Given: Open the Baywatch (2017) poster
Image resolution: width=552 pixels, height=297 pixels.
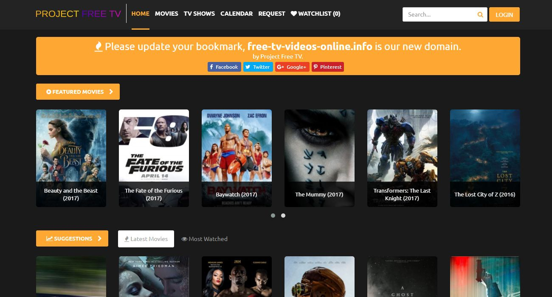Looking at the screenshot, I should pyautogui.click(x=237, y=158).
